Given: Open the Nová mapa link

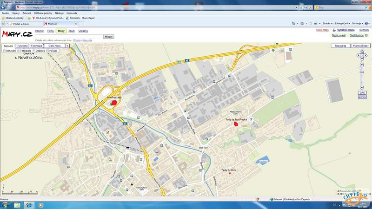Looking at the screenshot, I should click(x=322, y=30).
